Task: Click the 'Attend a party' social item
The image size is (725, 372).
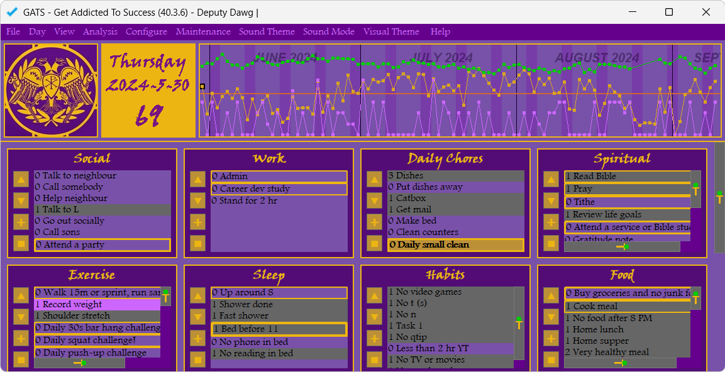Action: point(102,245)
